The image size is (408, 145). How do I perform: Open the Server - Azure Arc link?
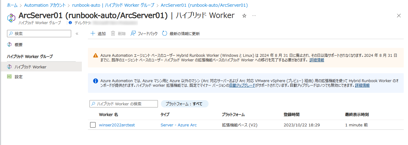tap(179, 125)
